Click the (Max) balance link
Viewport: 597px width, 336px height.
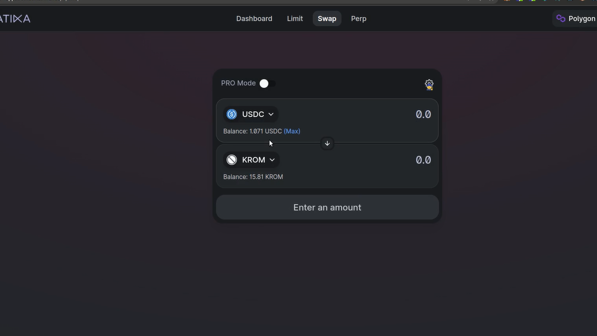[x=292, y=132]
